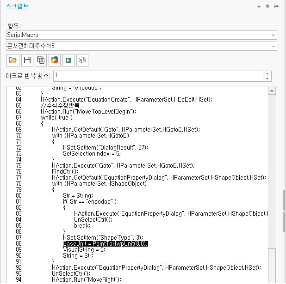This screenshot has height=284, width=286.
Task: Click highlighted BaseUnit = PointToHwpUnit line
Action: click(105, 243)
